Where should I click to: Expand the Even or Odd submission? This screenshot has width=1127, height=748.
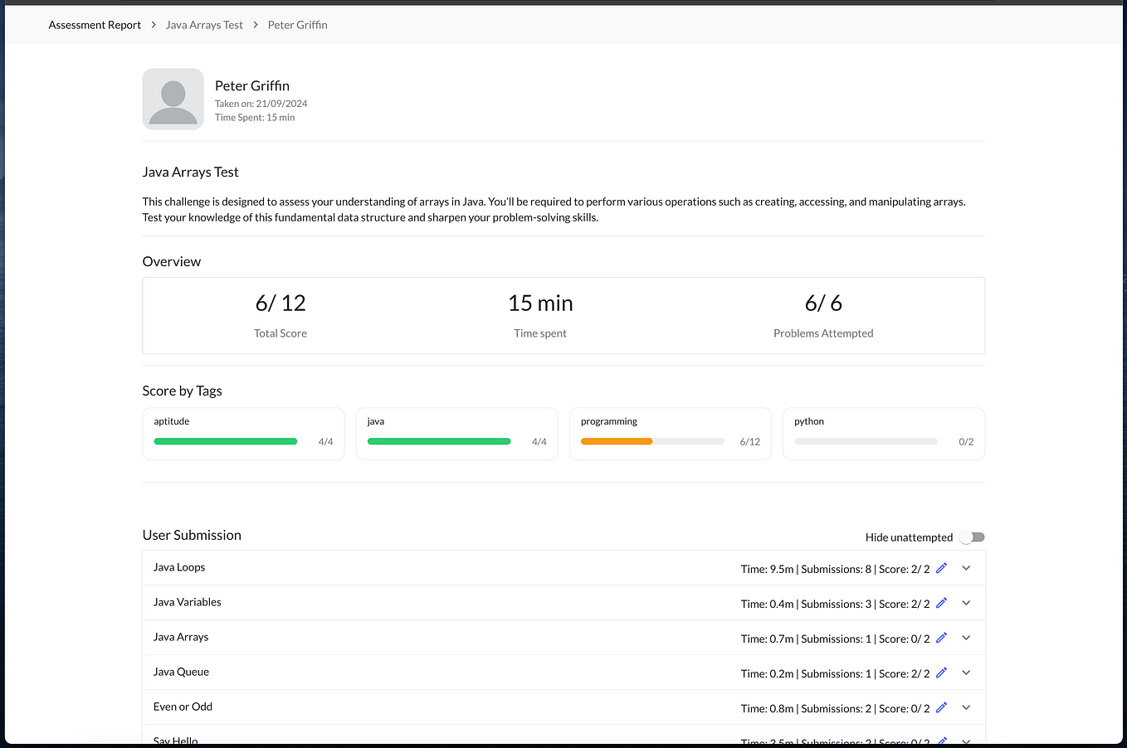[x=965, y=707]
